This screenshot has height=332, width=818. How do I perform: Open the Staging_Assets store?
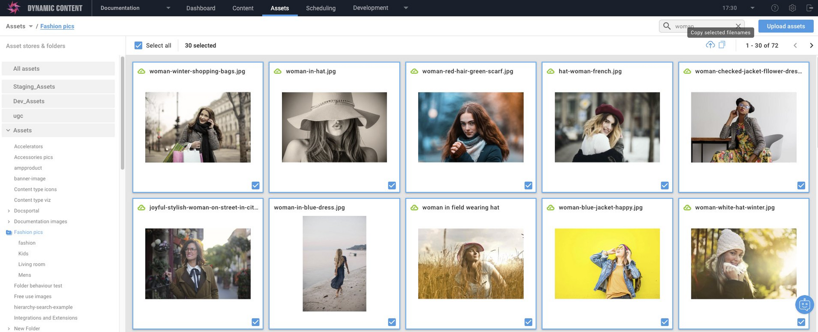[58, 86]
